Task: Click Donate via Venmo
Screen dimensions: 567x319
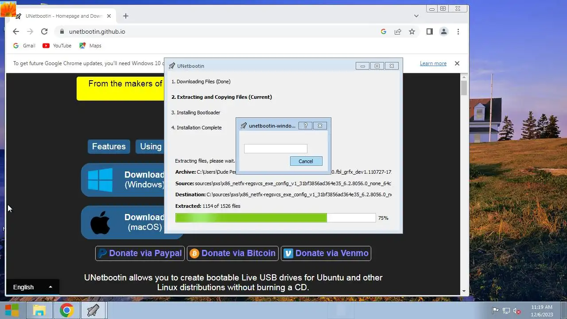Action: [326, 253]
